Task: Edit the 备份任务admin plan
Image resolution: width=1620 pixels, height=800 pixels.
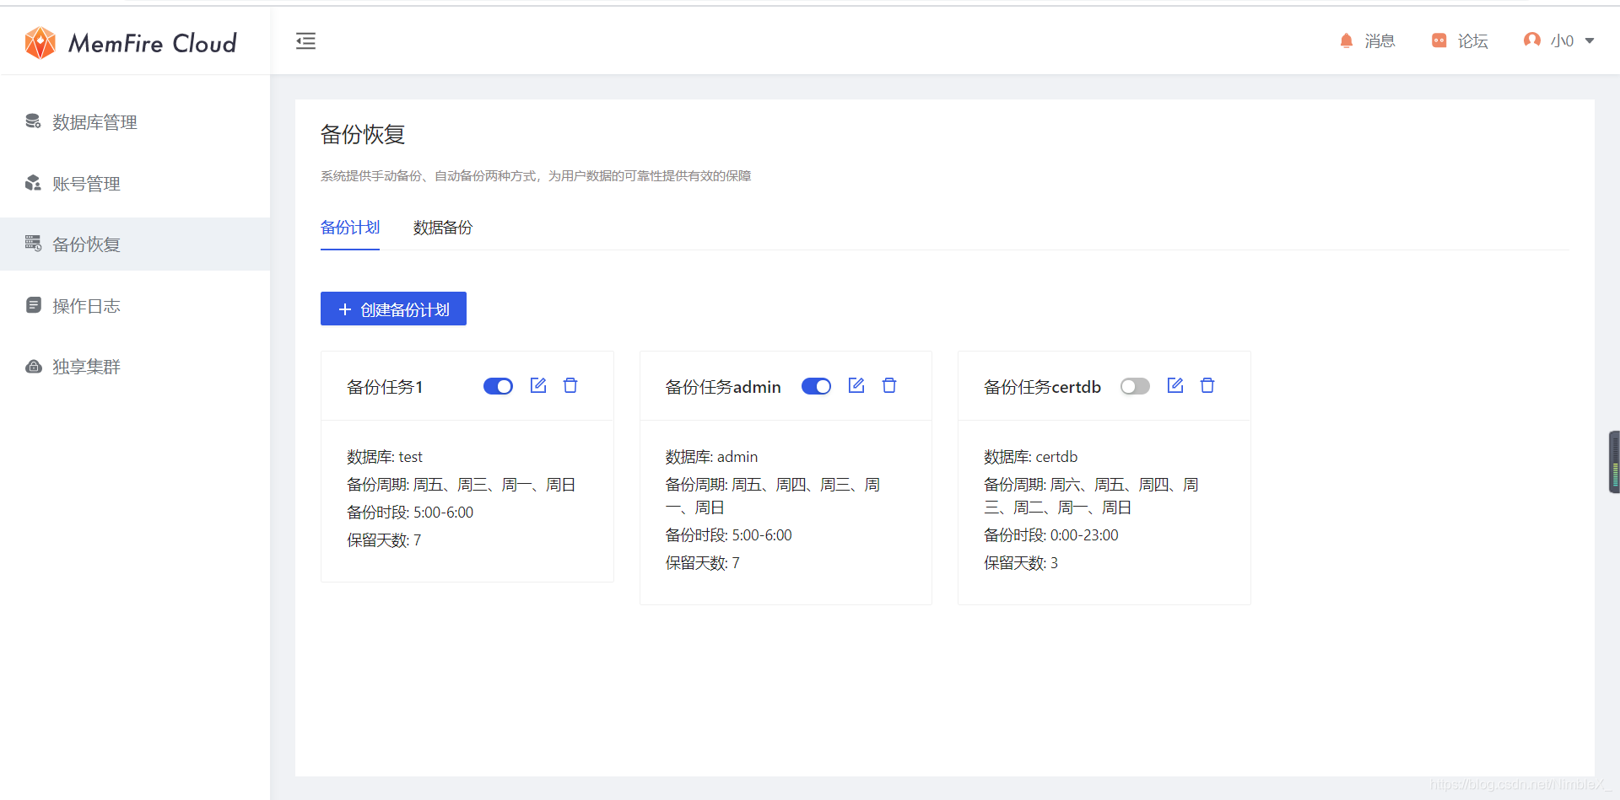Action: coord(856,385)
